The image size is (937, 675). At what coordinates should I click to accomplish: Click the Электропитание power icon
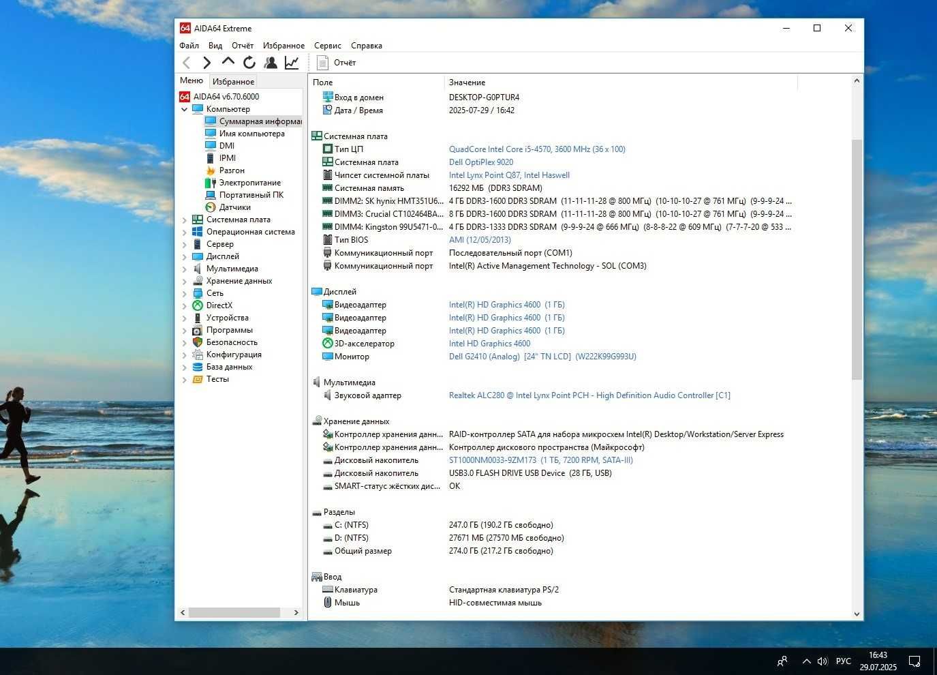pyautogui.click(x=211, y=183)
